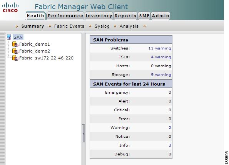Select Fabric_sw172-22-46-220 in the tree

[x=46, y=58]
